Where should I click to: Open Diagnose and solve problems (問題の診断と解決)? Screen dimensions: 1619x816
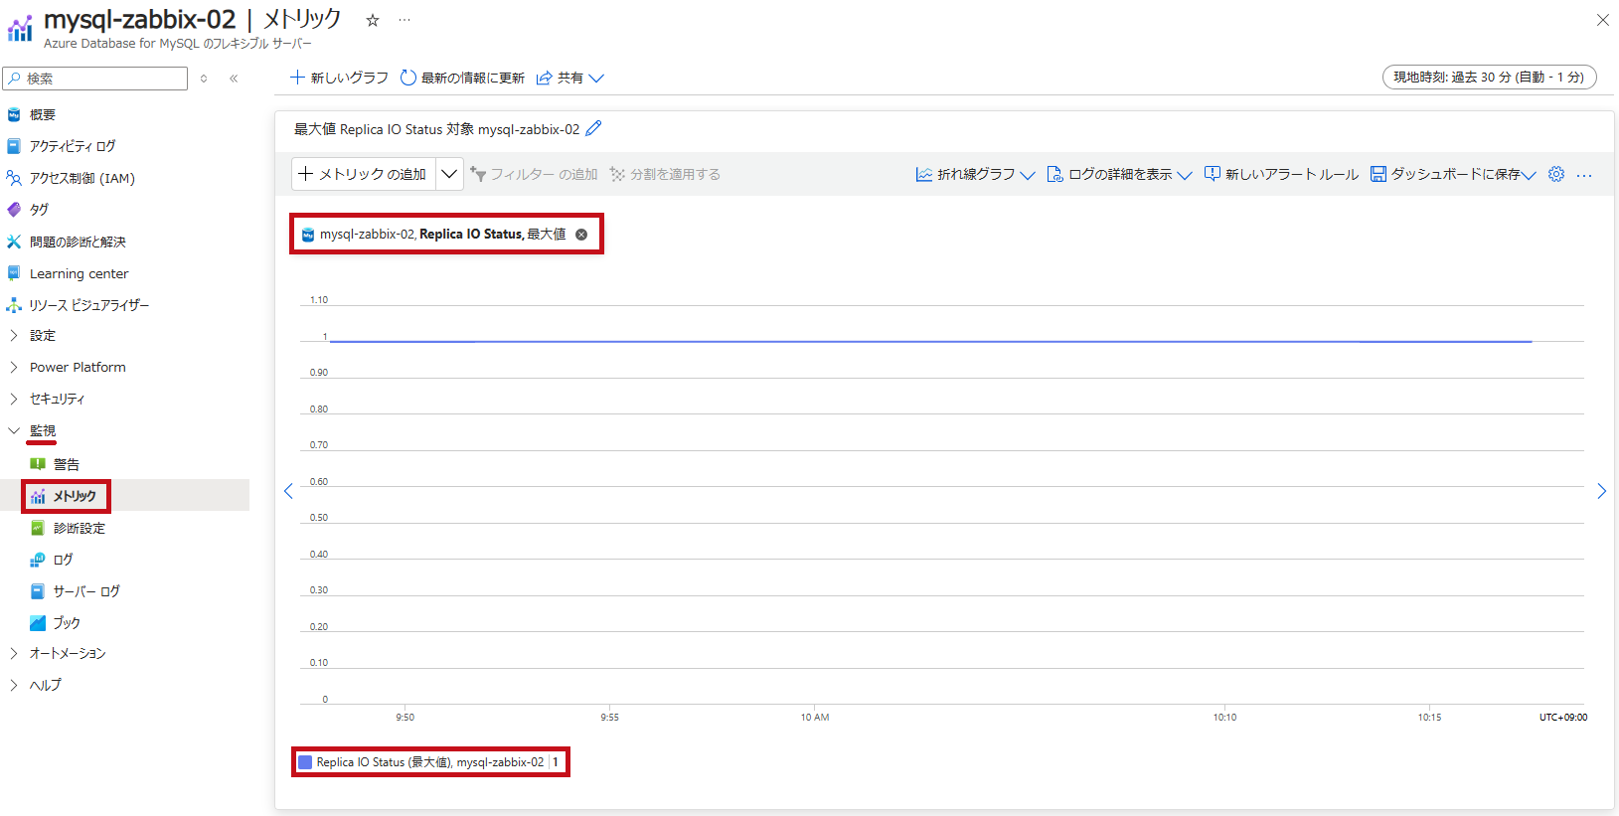click(x=78, y=242)
